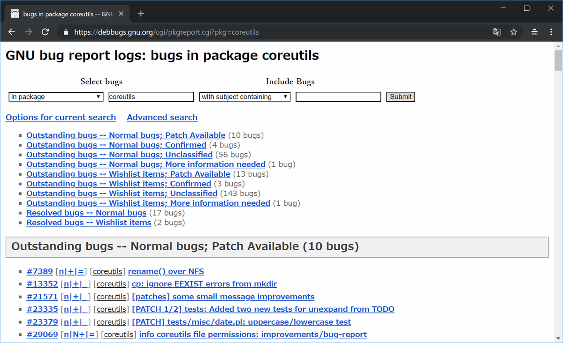Click the empty Include Bugs text field
Screen dimensions: 563x343
coord(338,97)
